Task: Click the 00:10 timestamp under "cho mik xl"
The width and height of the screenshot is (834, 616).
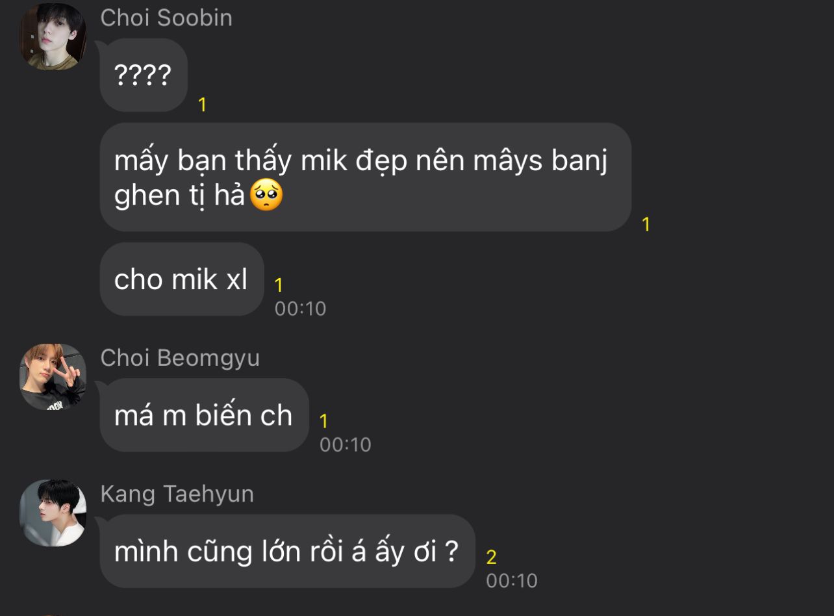Action: pyautogui.click(x=300, y=308)
